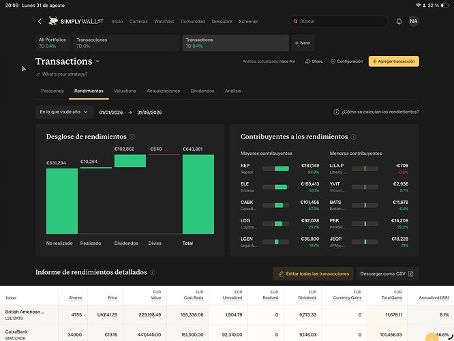Click the search magnifier icon

pyautogui.click(x=295, y=21)
